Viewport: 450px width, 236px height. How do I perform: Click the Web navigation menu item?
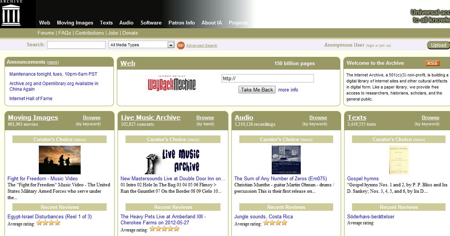tap(44, 23)
